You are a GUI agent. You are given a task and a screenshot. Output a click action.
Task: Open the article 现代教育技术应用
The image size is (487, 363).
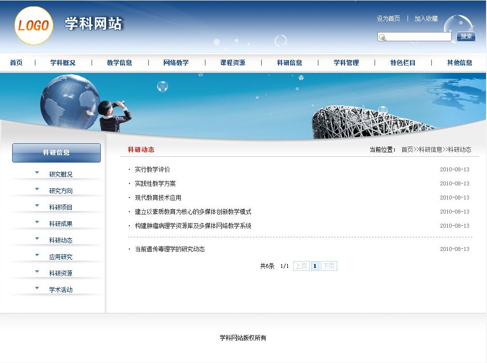click(x=158, y=198)
